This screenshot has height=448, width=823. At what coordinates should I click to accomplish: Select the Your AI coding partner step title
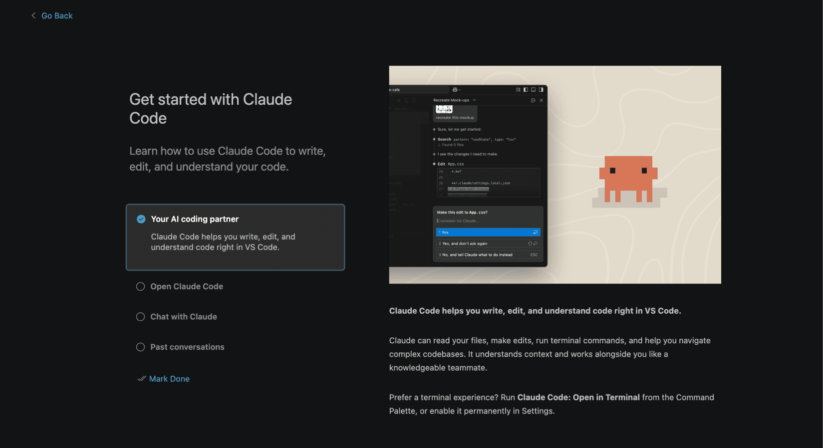(x=195, y=219)
